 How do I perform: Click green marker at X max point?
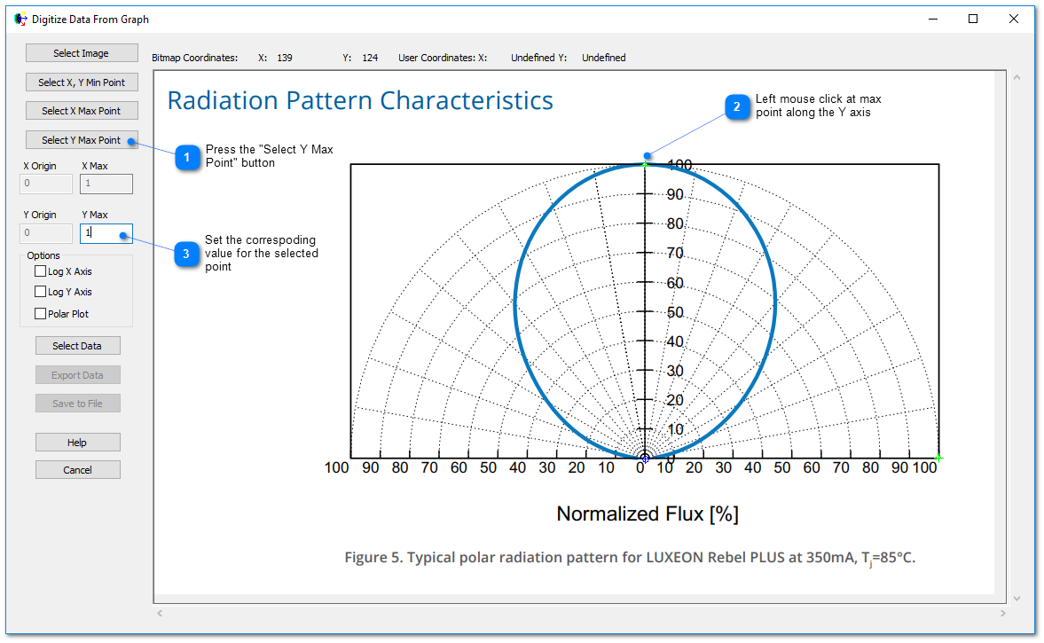[x=938, y=459]
